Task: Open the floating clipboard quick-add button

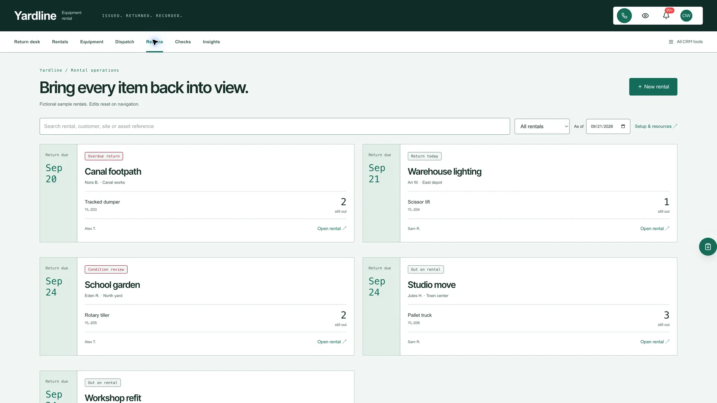Action: [x=708, y=247]
